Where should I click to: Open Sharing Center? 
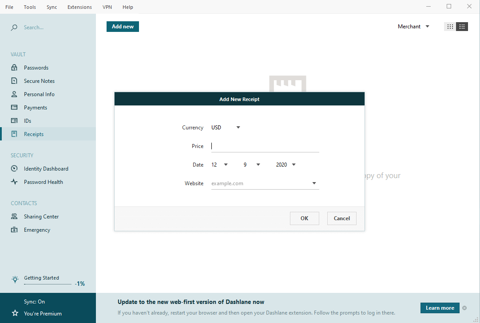[41, 216]
